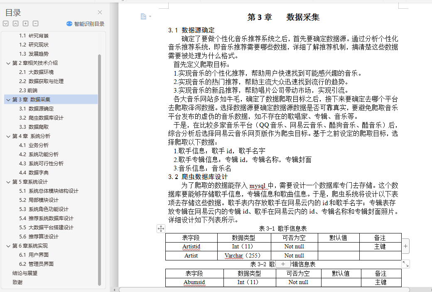Image resolution: width=432 pixels, height=292 pixels.
Task: Click the left arrow of horizontal scrollbar
Action: (115, 290)
